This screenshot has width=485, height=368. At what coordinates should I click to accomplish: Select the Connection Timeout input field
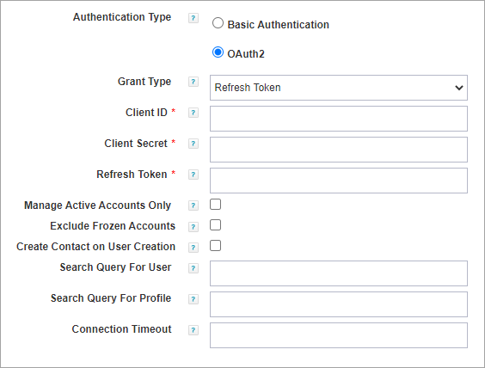point(339,335)
